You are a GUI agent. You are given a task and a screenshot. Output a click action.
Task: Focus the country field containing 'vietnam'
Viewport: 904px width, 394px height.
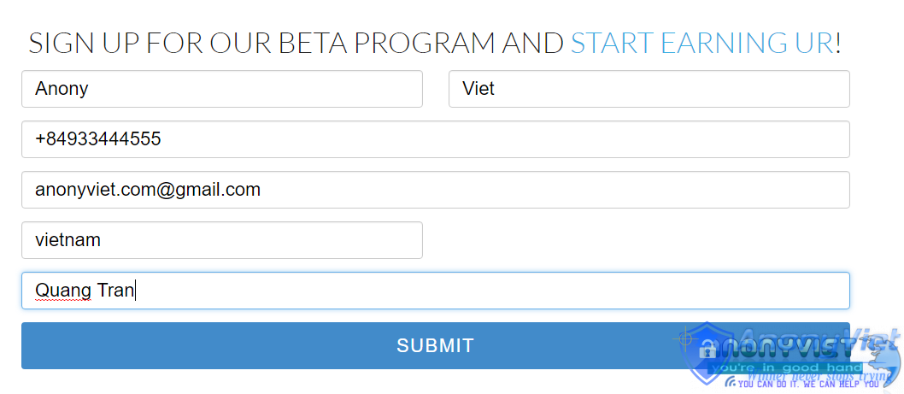pos(222,240)
